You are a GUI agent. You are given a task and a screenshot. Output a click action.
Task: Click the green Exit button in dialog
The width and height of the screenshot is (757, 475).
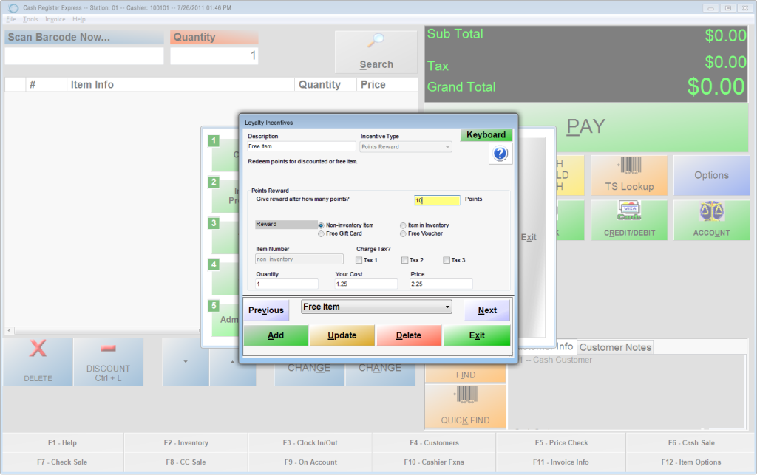click(477, 335)
